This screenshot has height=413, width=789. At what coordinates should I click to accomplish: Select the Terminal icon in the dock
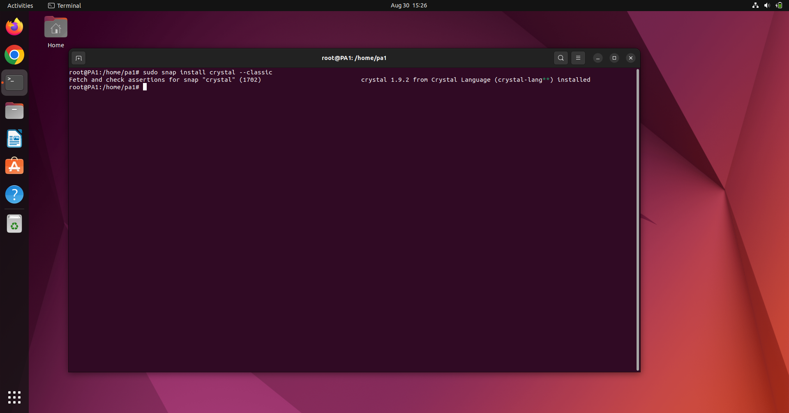tap(14, 82)
